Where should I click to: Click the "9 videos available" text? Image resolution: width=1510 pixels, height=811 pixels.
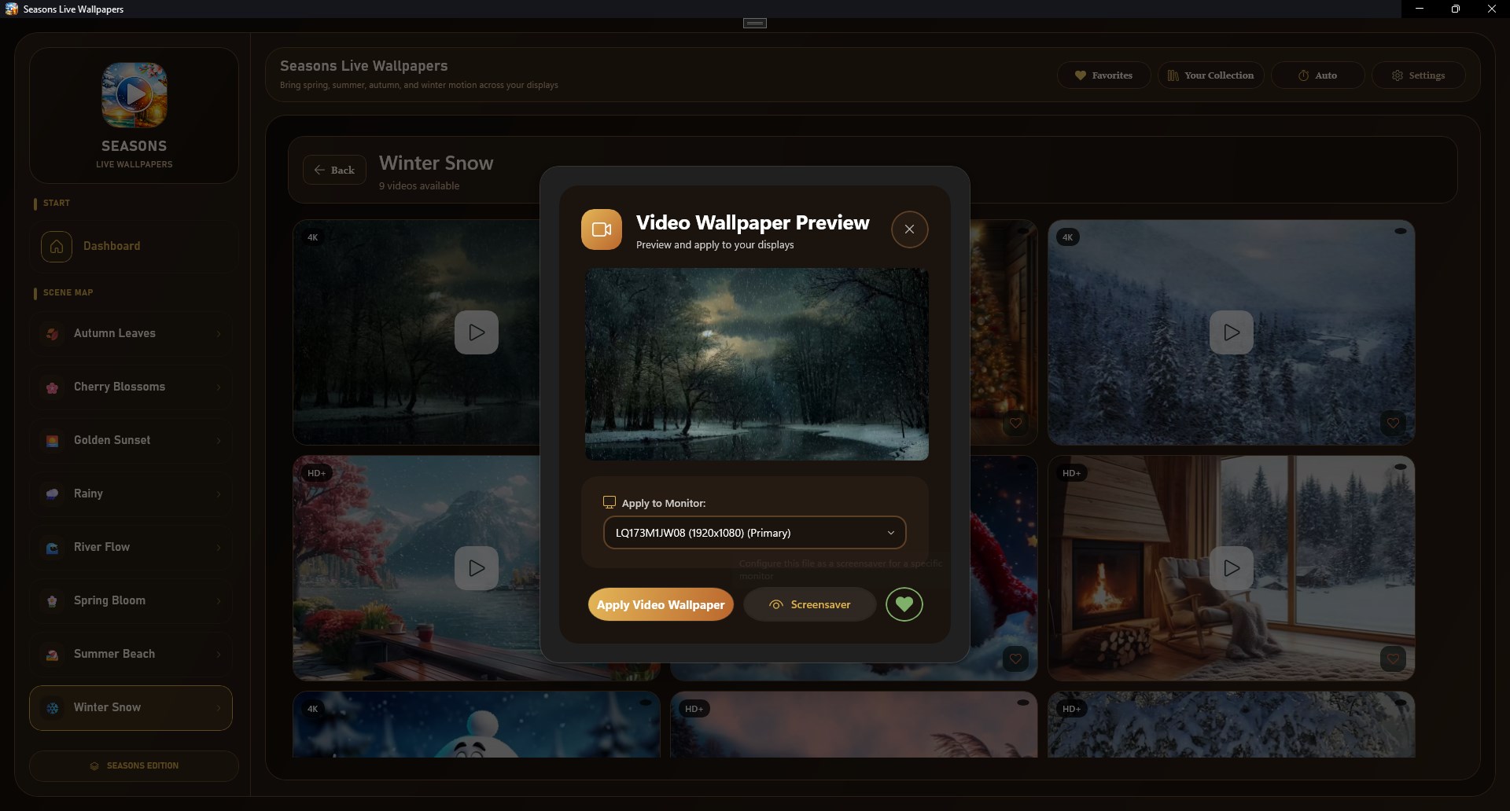coord(419,186)
